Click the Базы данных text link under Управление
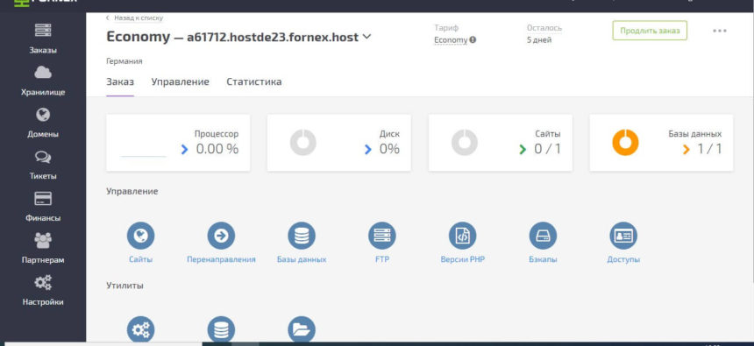The image size is (754, 346). [x=302, y=259]
